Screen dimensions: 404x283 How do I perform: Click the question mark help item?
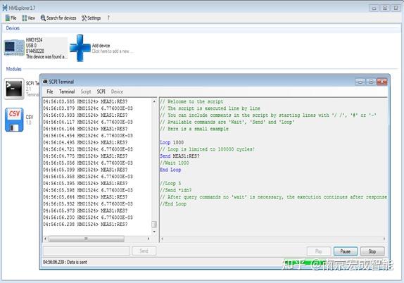tap(108, 18)
